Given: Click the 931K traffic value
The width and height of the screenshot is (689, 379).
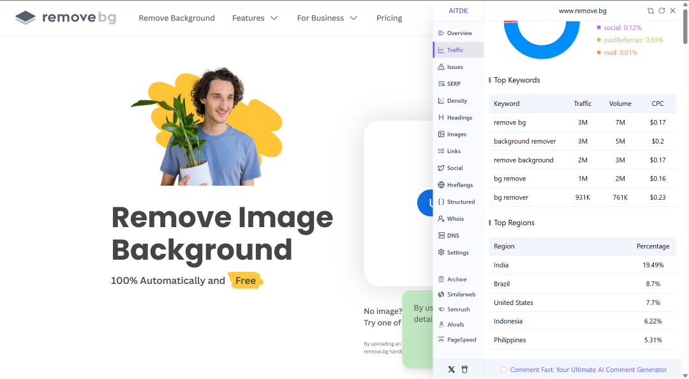Looking at the screenshot, I should 582,197.
